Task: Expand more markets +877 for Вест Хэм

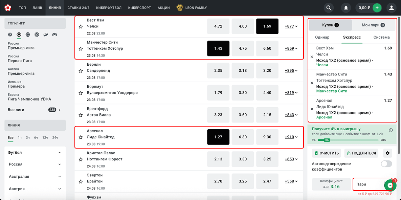Action: tap(291, 26)
